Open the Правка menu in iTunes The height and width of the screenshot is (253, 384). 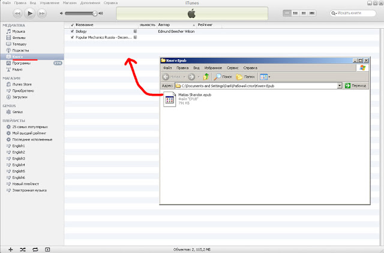tap(20, 3)
